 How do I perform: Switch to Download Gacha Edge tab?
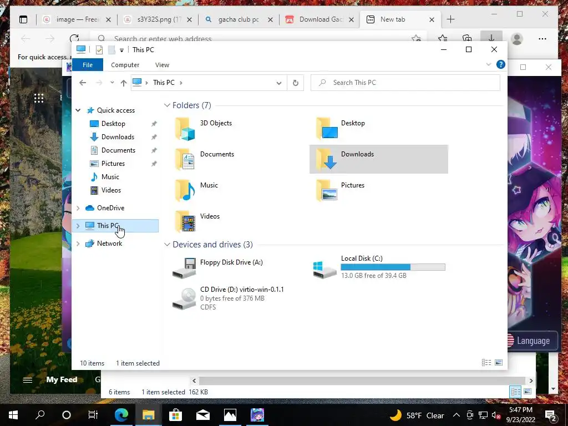[x=320, y=19]
